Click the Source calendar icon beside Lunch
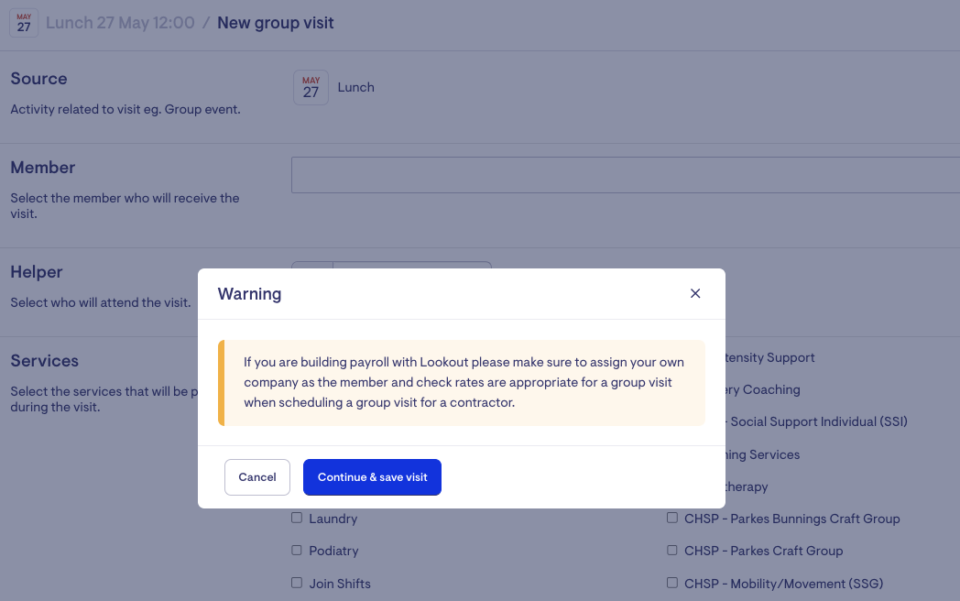This screenshot has height=601, width=960. pyautogui.click(x=311, y=88)
